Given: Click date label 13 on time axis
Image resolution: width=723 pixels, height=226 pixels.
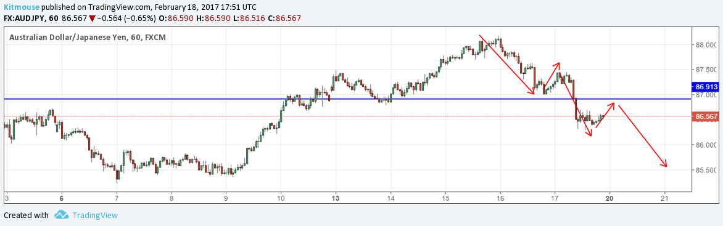Looking at the screenshot, I should (336, 198).
